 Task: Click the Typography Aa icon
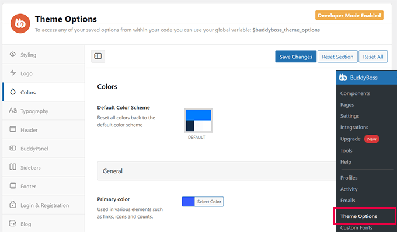(13, 110)
